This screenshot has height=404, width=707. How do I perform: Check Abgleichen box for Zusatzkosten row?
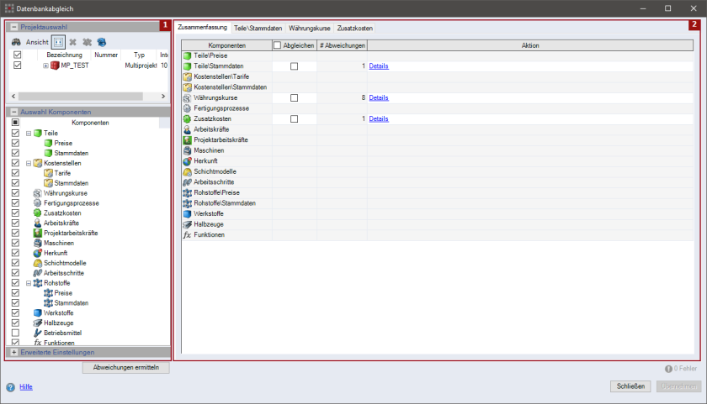(294, 118)
